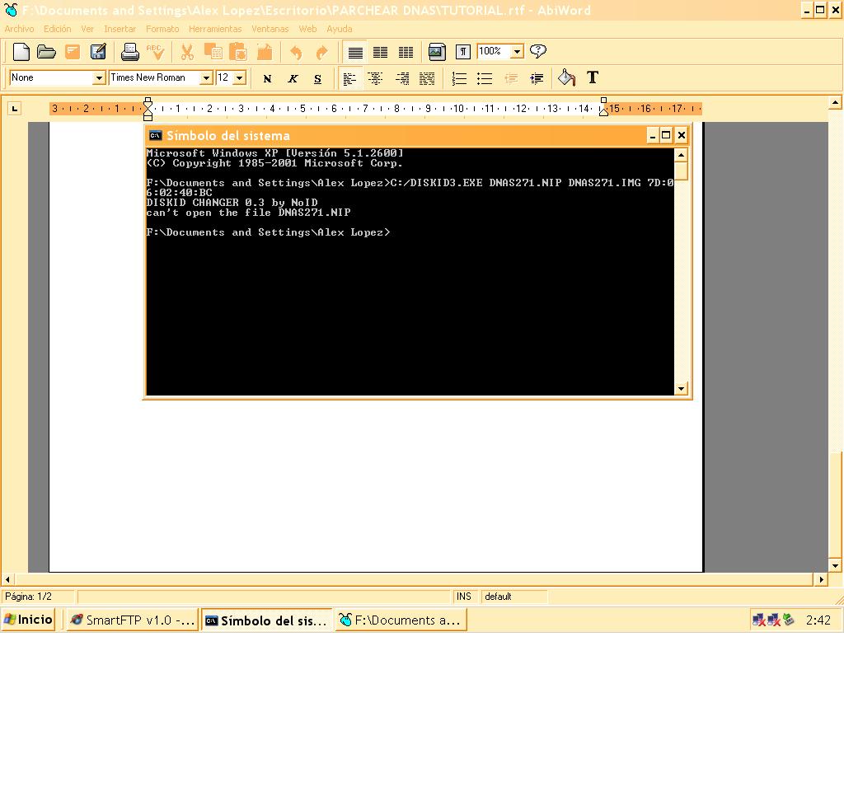Click the command prompt scrollbar down arrow

681,388
